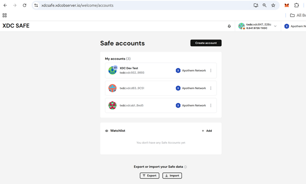Click the notifications bell icon
This screenshot has width=306, height=184.
[x=229, y=26]
